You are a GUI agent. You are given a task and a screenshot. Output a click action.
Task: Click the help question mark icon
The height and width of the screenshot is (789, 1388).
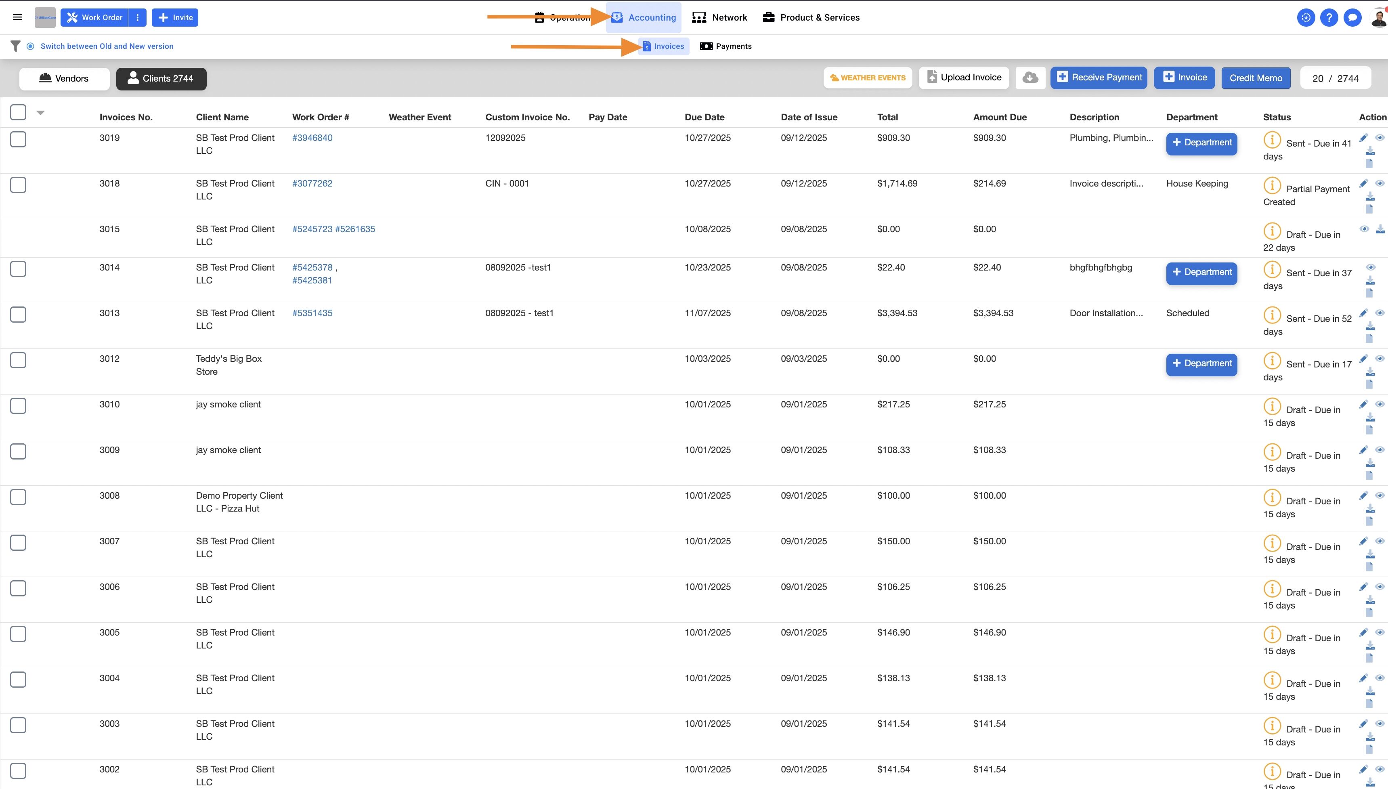tap(1329, 17)
